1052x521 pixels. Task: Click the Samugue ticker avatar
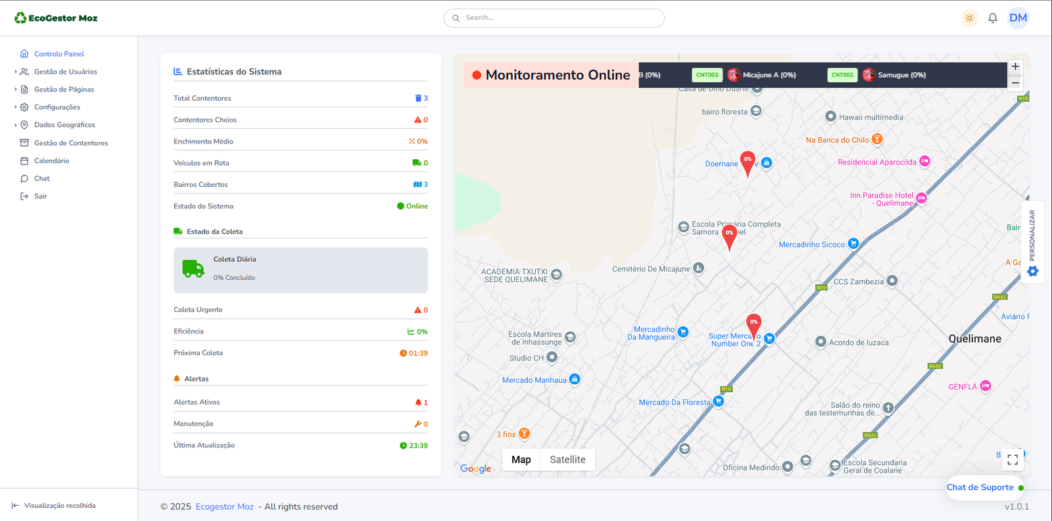pyautogui.click(x=869, y=75)
